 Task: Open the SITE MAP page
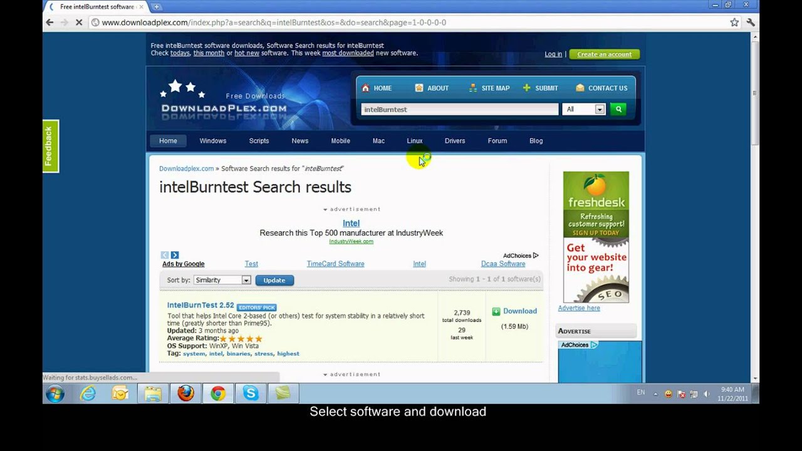489,88
